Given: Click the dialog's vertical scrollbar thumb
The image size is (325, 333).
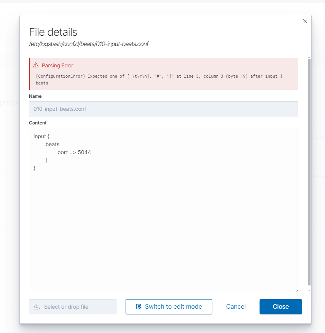Looking at the screenshot, I should [309, 171].
